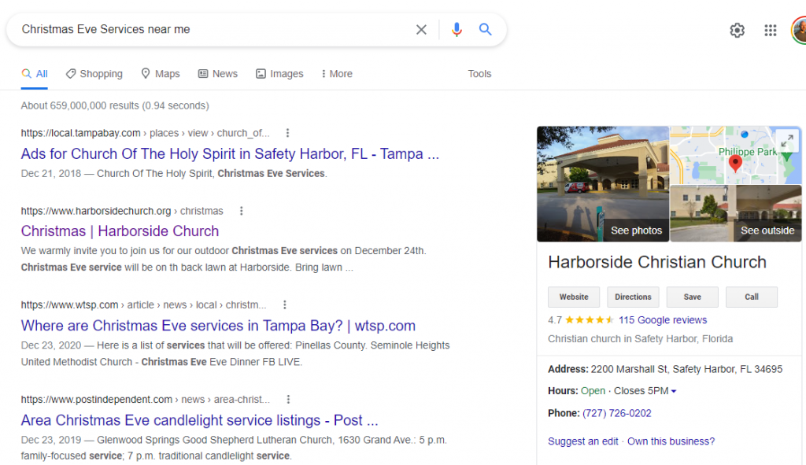The height and width of the screenshot is (465, 806).
Task: Open Christmas | Harborside Church result
Action: (120, 231)
